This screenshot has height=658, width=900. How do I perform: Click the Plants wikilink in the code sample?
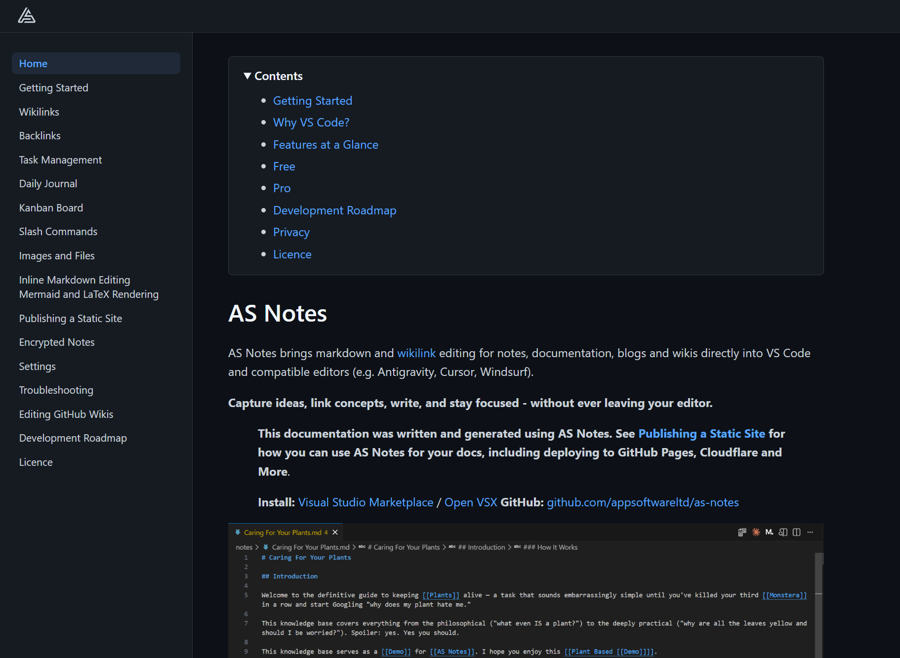pos(441,595)
